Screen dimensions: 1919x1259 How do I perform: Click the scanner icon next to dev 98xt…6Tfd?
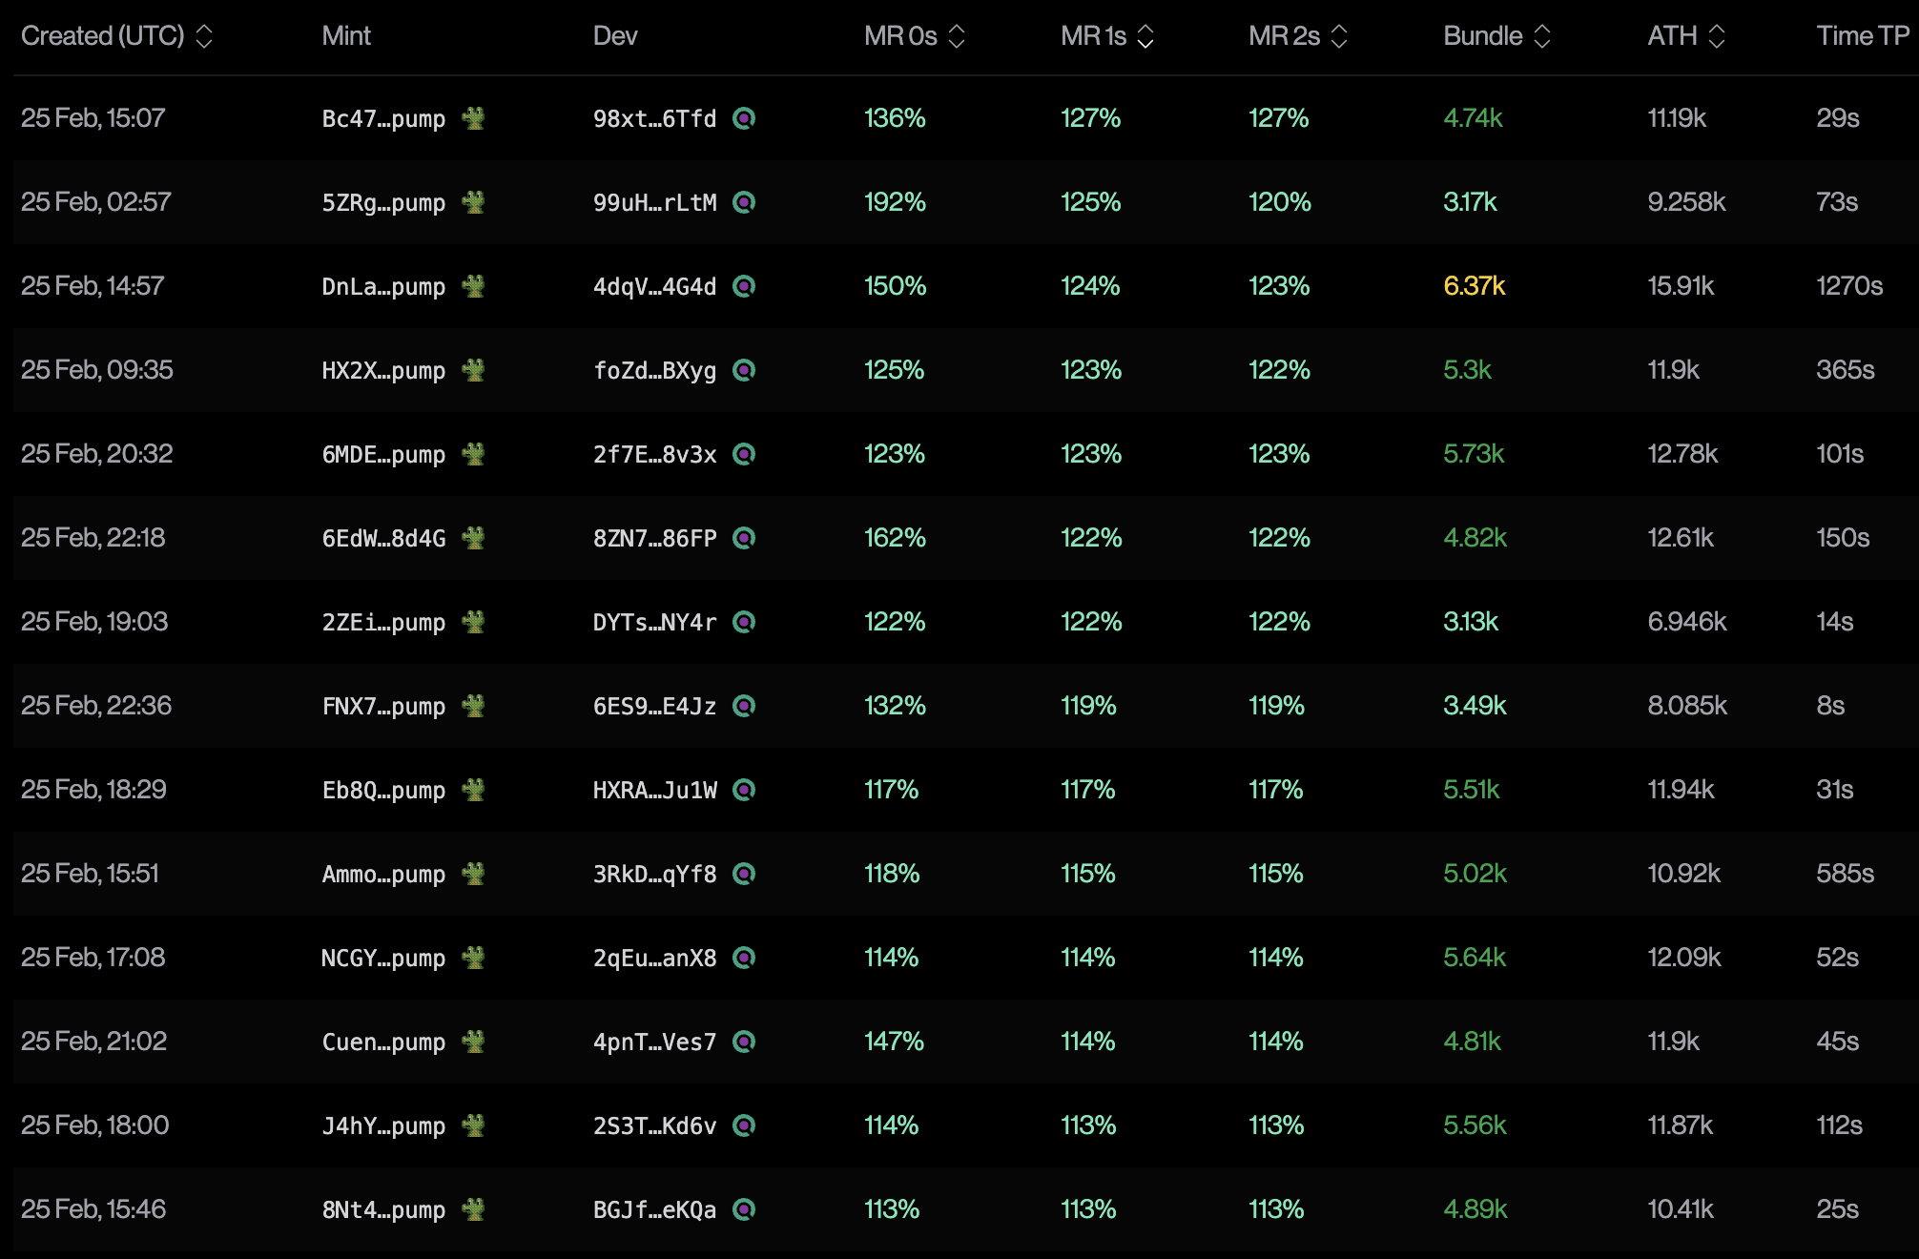pos(746,118)
